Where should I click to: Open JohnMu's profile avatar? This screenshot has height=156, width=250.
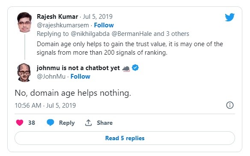click(24, 73)
